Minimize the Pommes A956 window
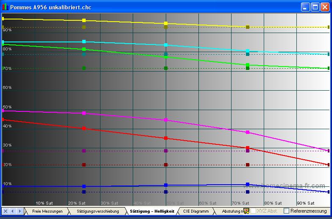The image size is (332, 219). pos(305,7)
